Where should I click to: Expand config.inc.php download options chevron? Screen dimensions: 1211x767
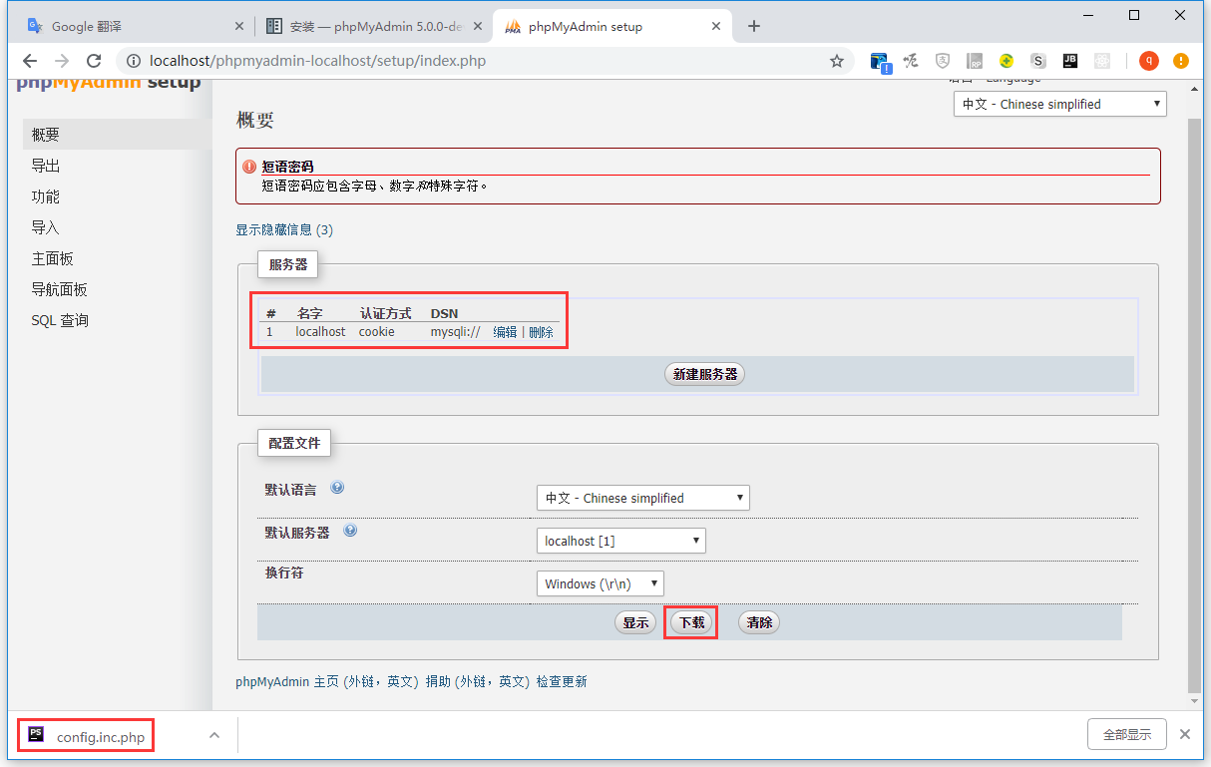213,735
